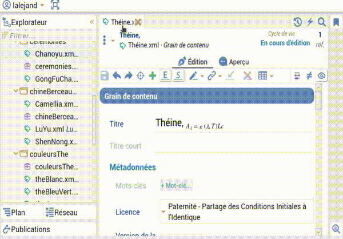The height and width of the screenshot is (239, 343).
Task: Click the redo arrow in toolbar
Action: pos(128,75)
